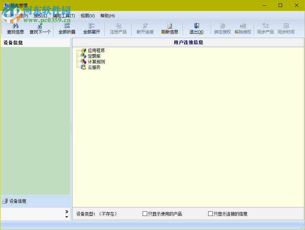
Task: Enable 只显示连接的信息 checkbox
Action: point(210,214)
